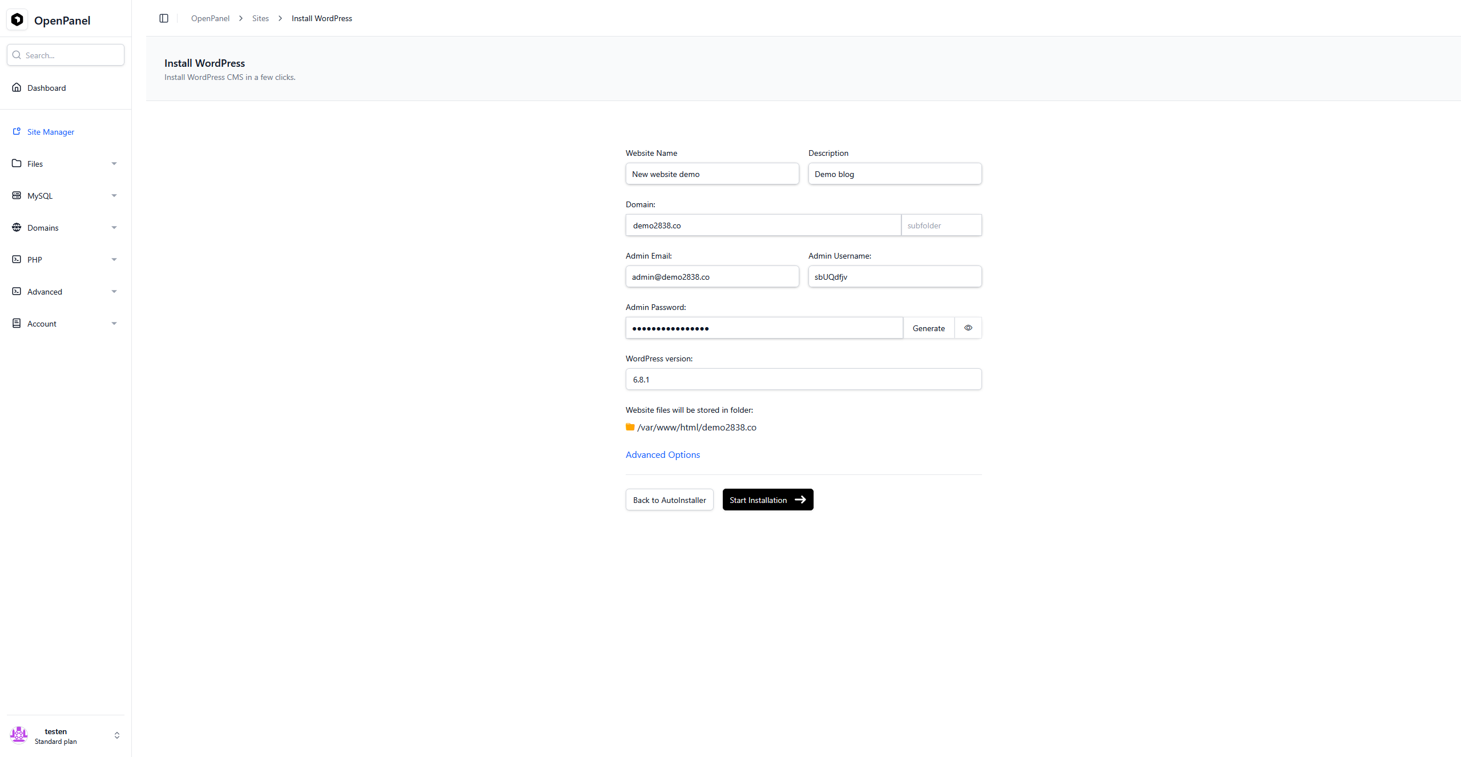Image resolution: width=1461 pixels, height=757 pixels.
Task: Click the PHP terminal icon
Action: (x=17, y=259)
